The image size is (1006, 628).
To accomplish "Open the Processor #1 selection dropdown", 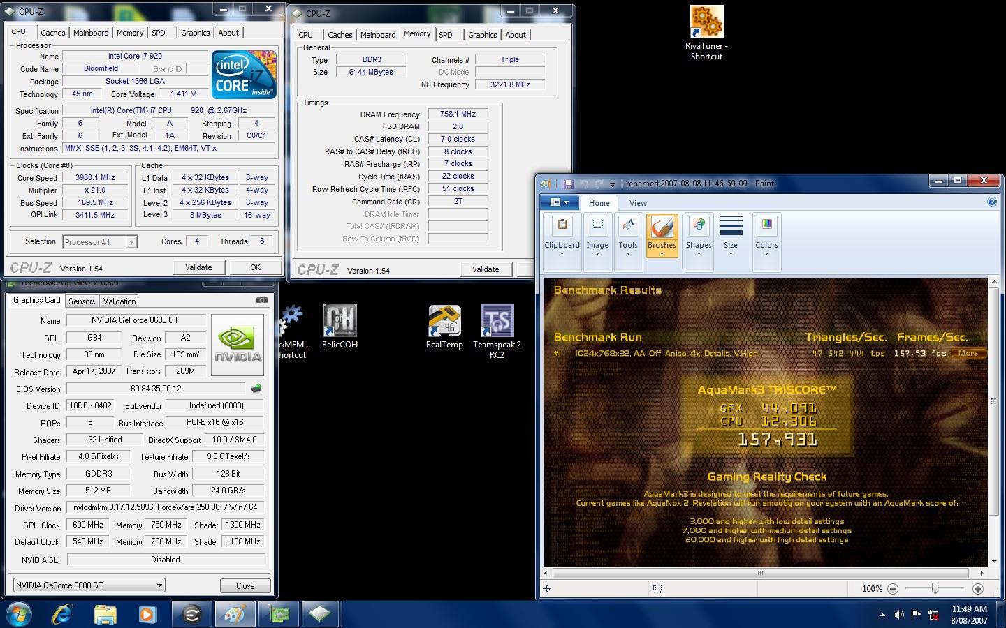I will tap(100, 242).
